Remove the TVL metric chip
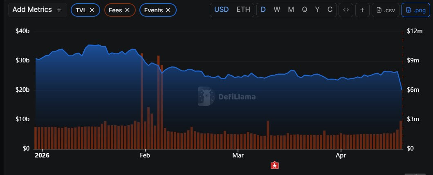Viewport: 433px width, 175px height. (92, 10)
